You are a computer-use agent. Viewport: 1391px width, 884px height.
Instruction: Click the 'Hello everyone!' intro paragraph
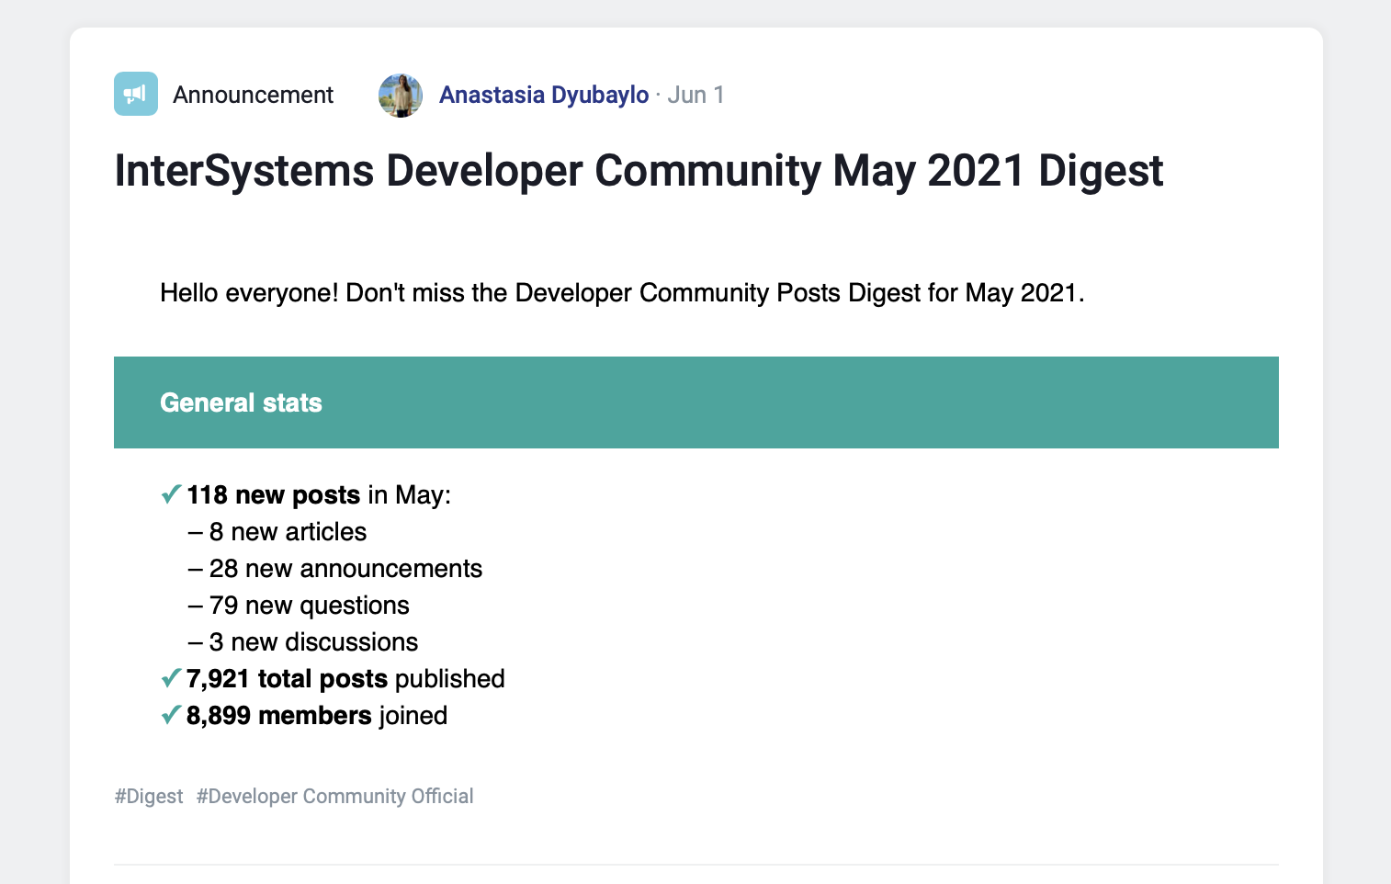coord(622,293)
